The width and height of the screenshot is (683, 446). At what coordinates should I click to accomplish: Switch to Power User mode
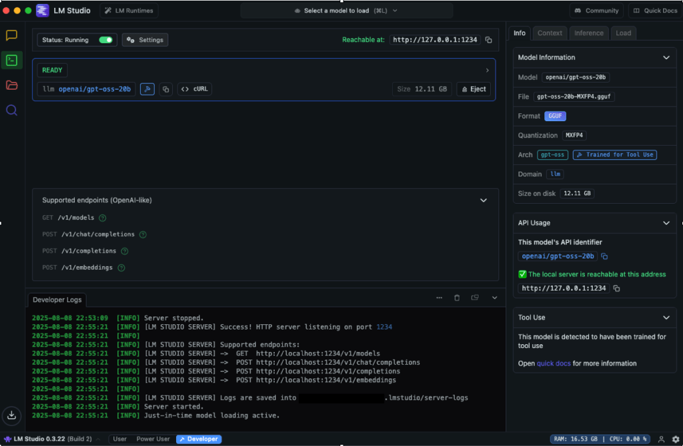(x=153, y=439)
